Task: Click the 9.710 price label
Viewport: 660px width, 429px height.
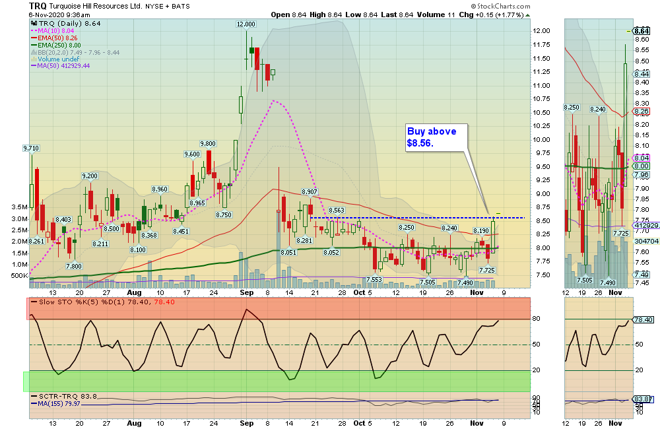Action: (x=31, y=148)
